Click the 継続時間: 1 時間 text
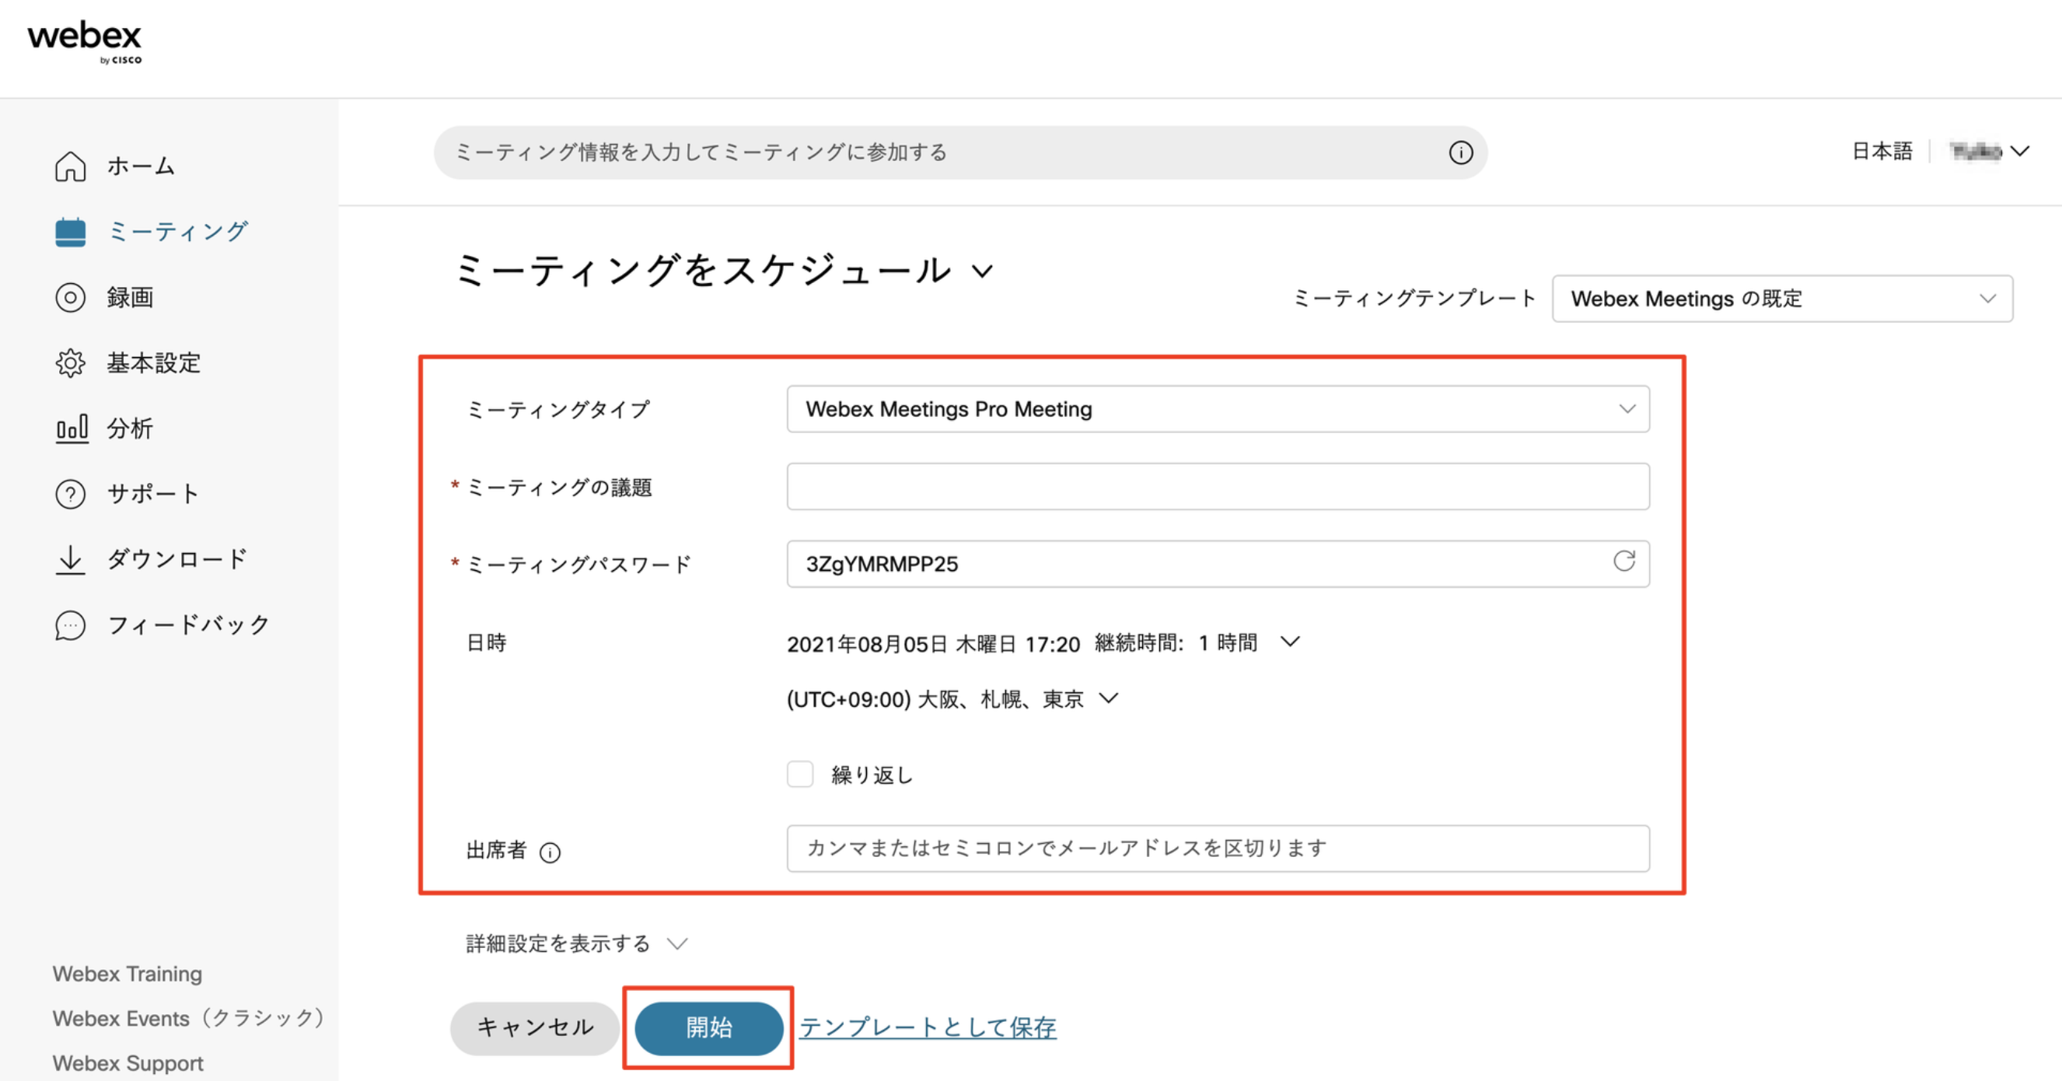2062x1081 pixels. 1176,643
